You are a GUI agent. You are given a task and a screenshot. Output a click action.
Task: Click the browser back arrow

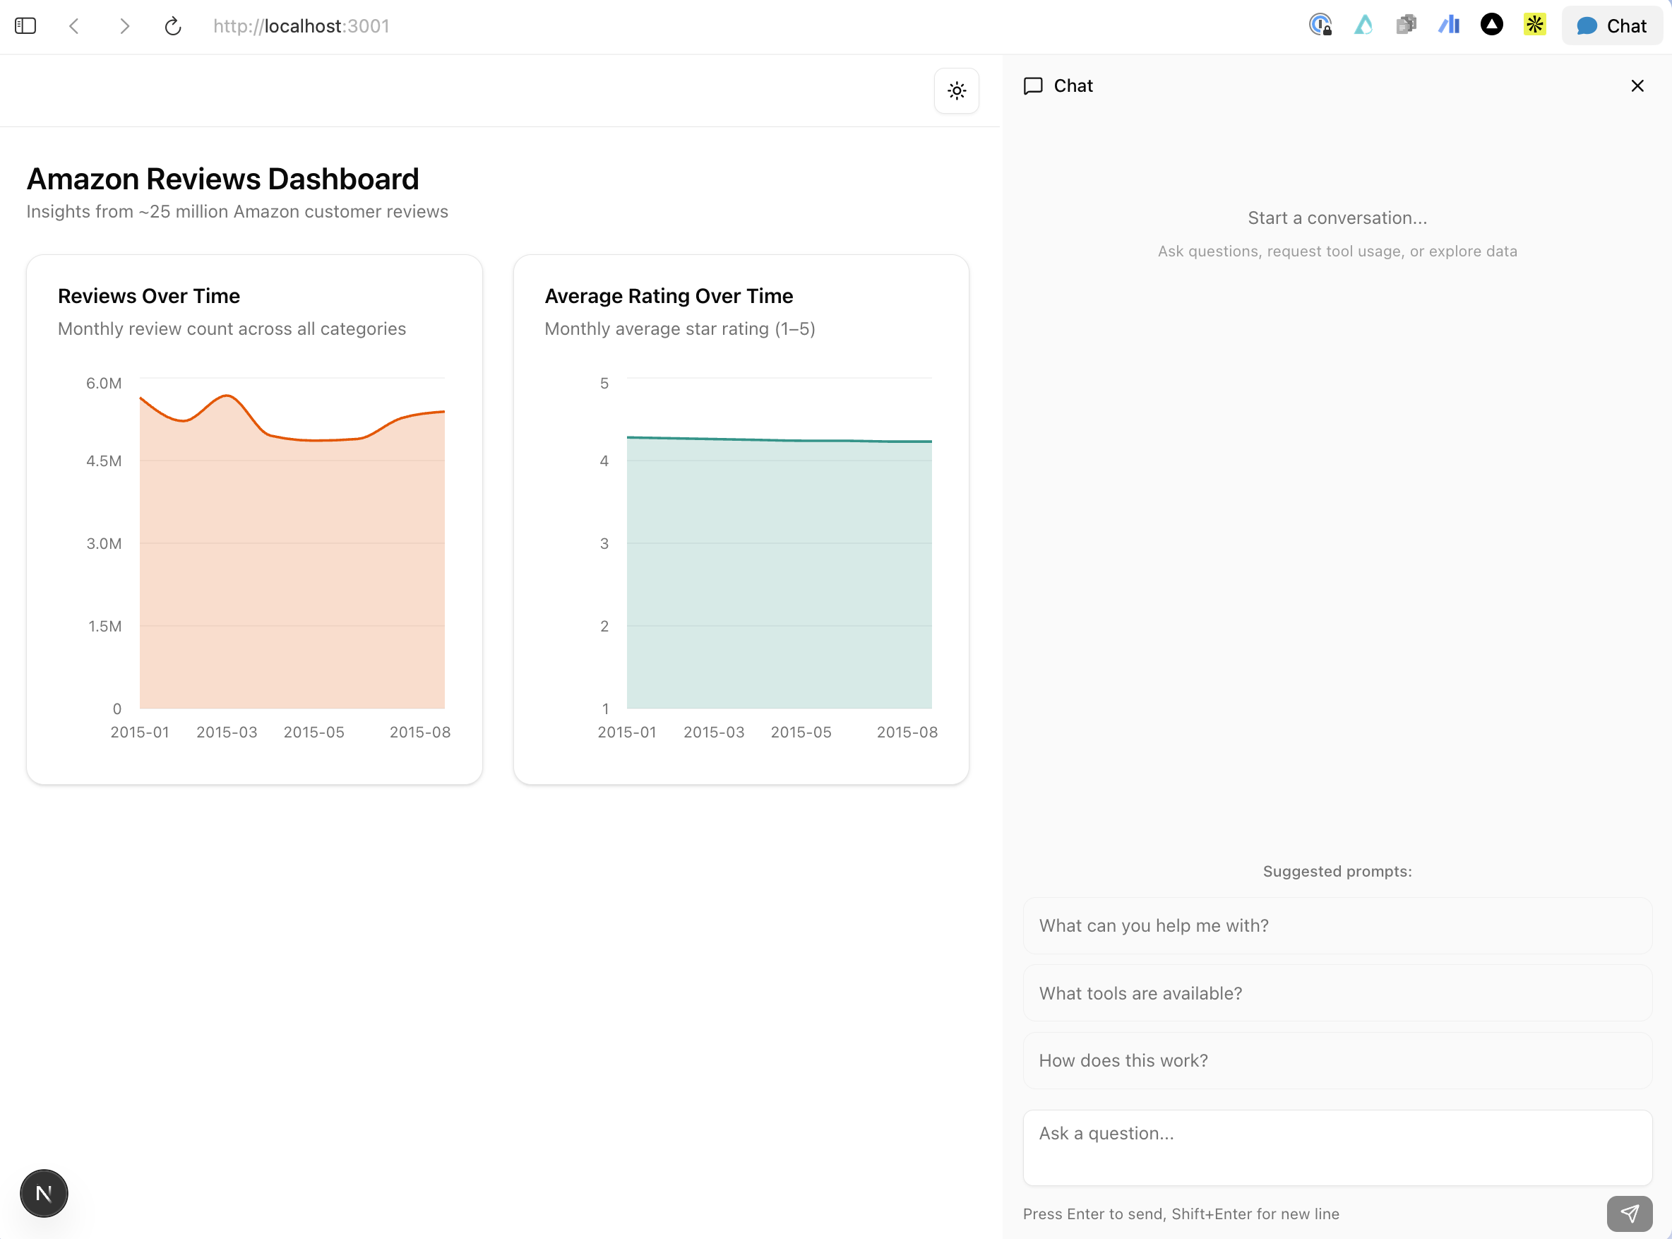[x=74, y=26]
